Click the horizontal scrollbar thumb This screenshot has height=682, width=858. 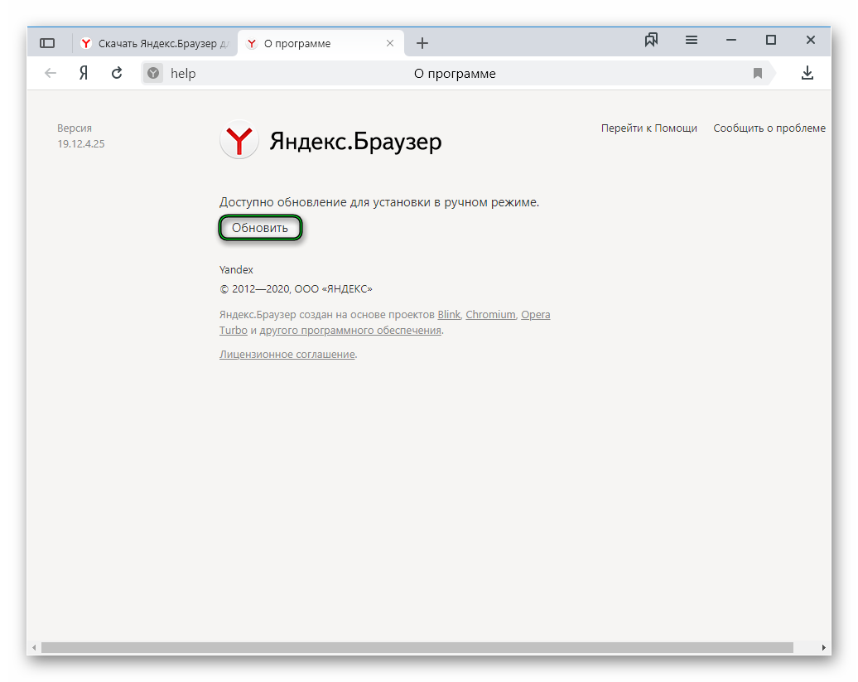coord(417,647)
